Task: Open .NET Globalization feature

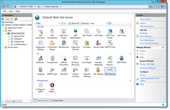Action: click(75, 34)
